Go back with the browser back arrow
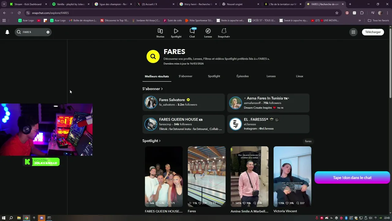 [x=4, y=13]
